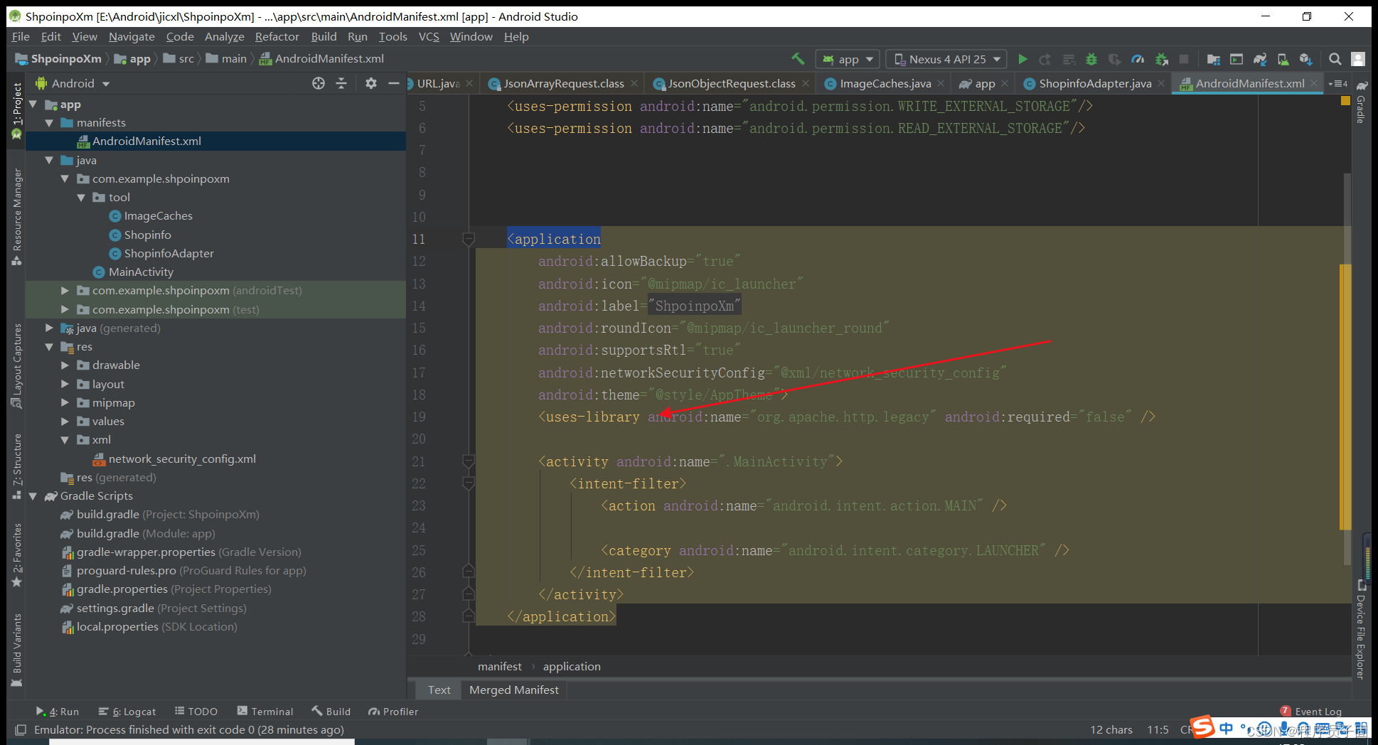Show hidden editor tabs list dropdown
The image size is (1378, 745).
[x=1337, y=83]
